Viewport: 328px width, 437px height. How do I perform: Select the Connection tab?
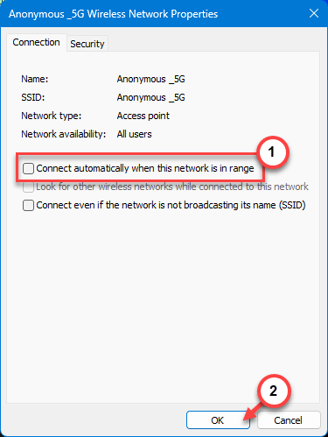[x=36, y=42]
